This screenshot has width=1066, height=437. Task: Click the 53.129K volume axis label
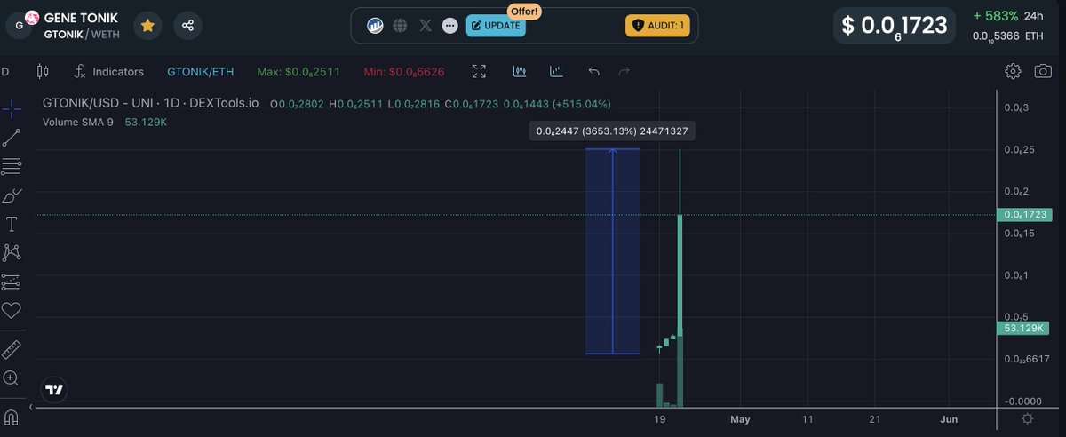click(1023, 329)
